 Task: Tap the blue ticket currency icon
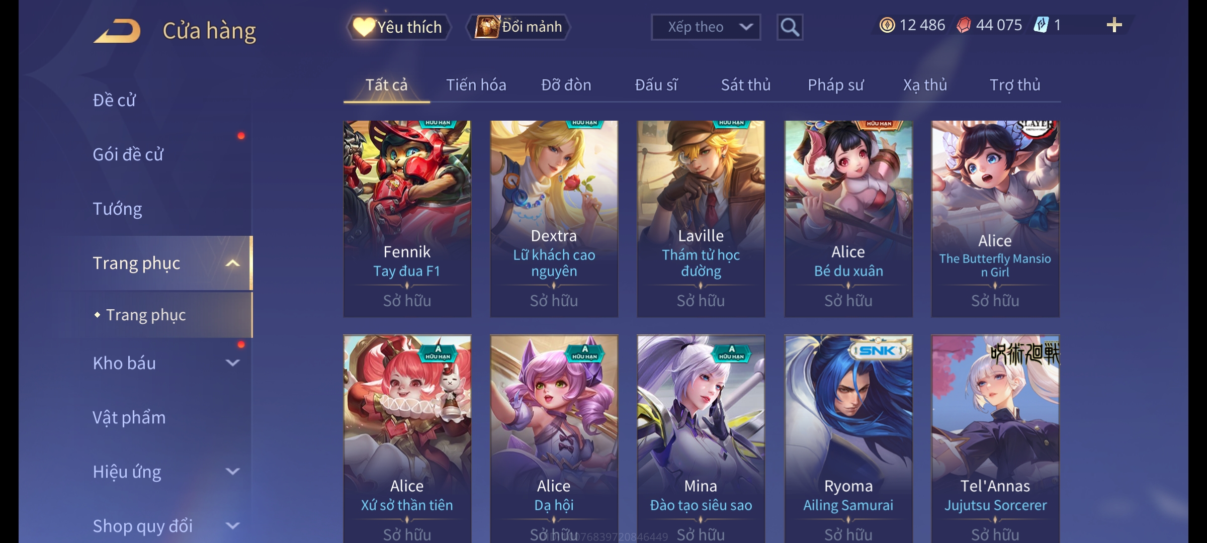click(1041, 25)
